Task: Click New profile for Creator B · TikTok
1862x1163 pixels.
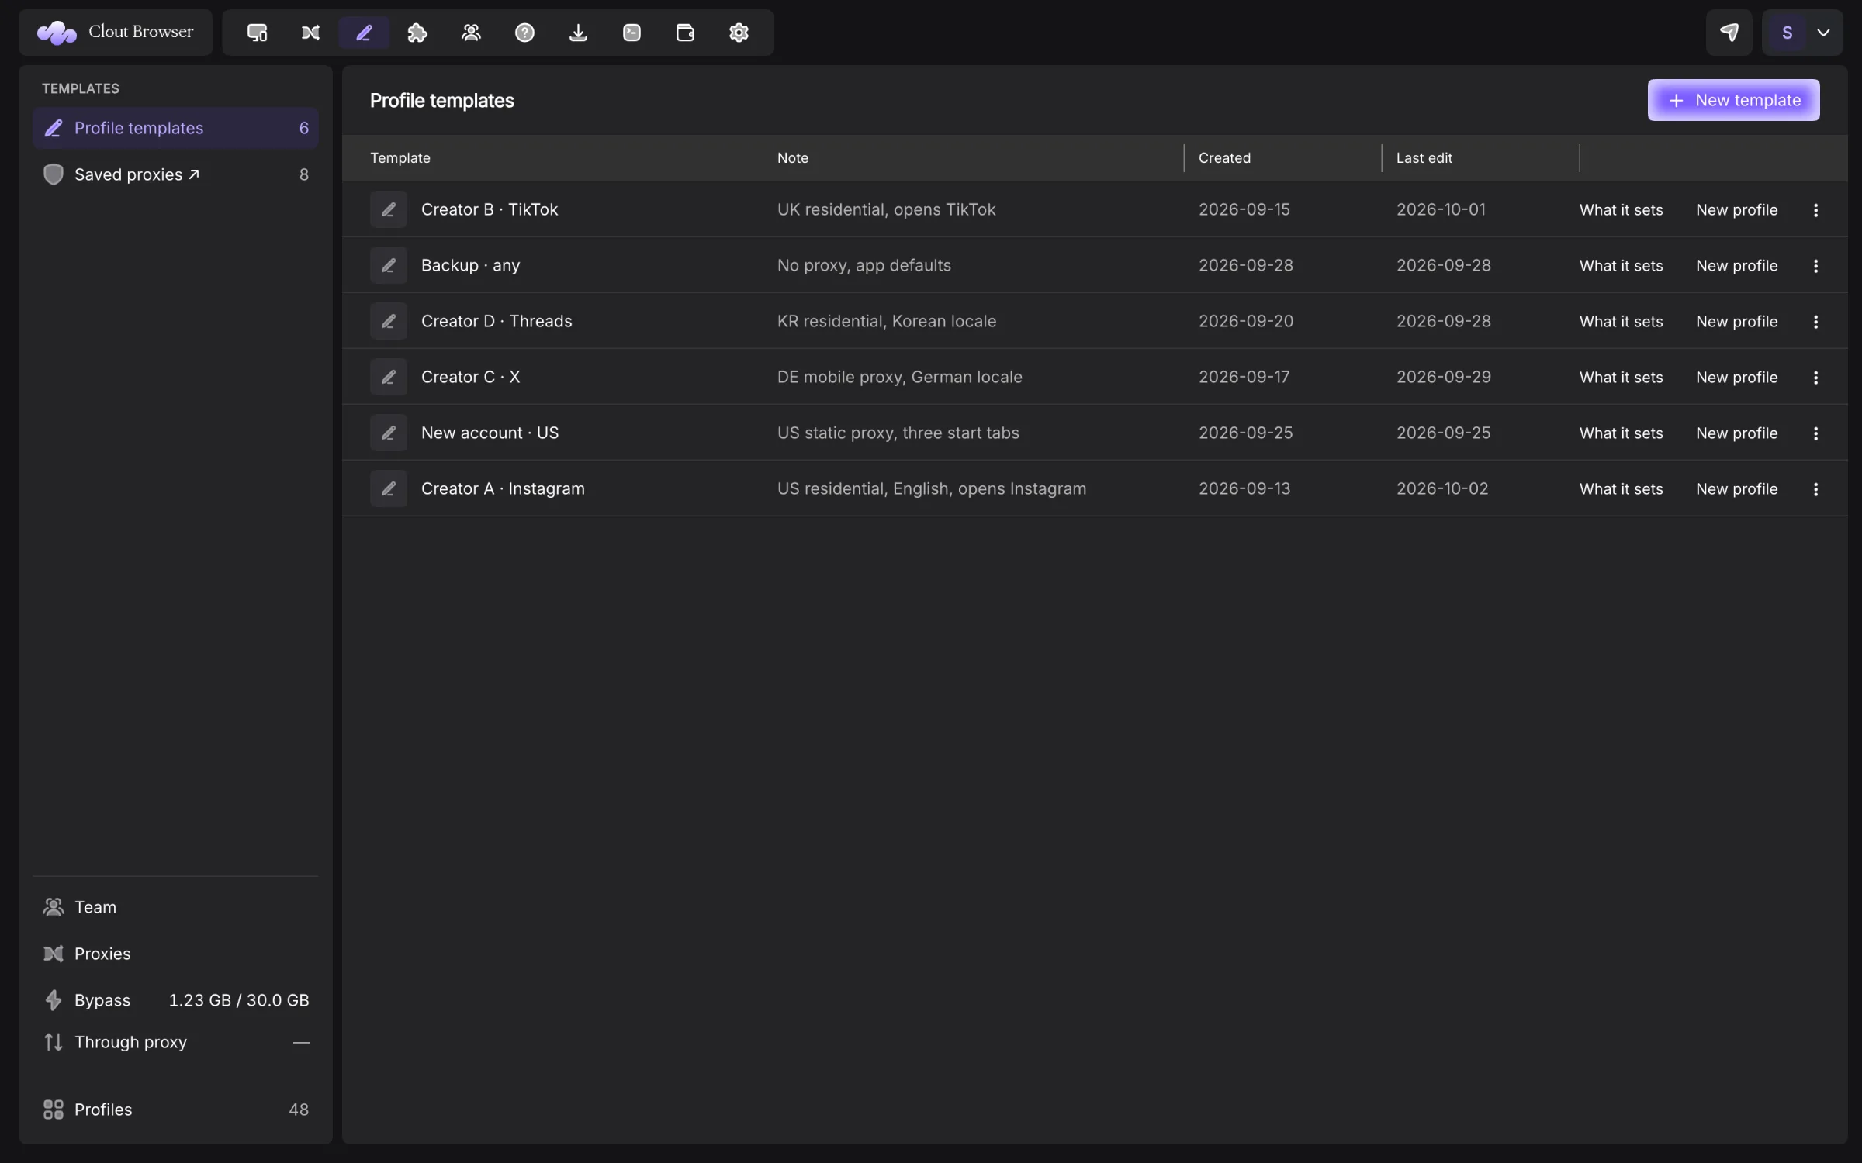Action: click(x=1736, y=210)
